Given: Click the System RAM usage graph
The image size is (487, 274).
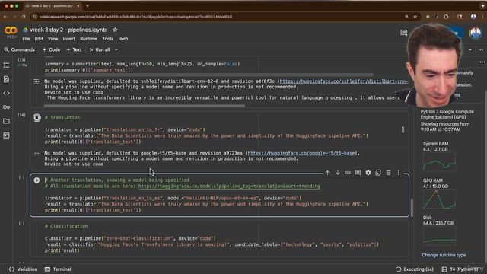Looking at the screenshot, I should point(439,162).
